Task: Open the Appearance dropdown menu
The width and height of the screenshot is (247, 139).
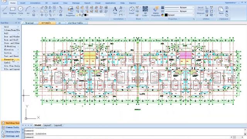Action: pyautogui.click(x=230, y=3)
